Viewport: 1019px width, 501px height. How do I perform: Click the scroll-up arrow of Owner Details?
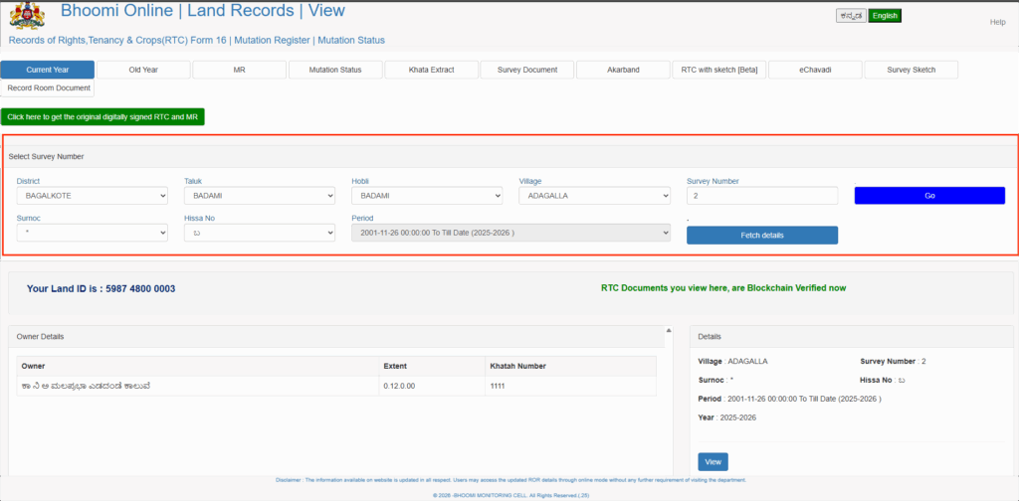670,330
